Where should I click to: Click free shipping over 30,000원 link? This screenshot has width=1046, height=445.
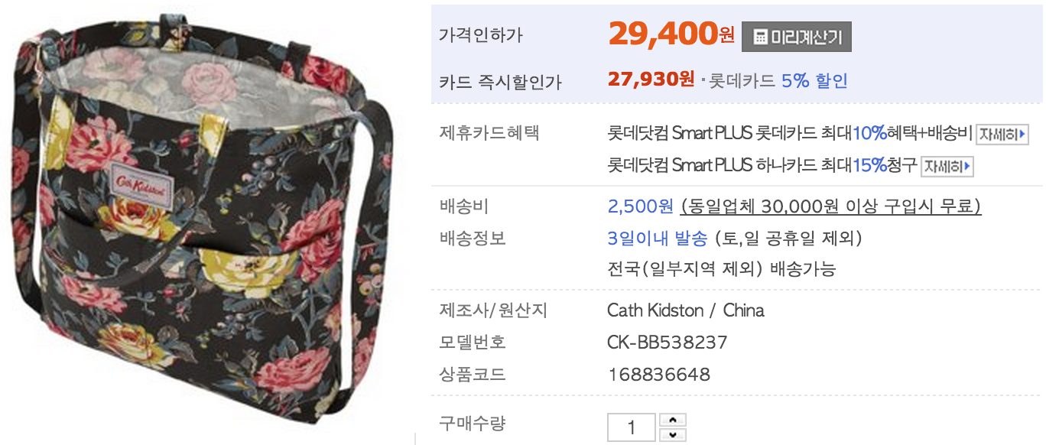830,206
